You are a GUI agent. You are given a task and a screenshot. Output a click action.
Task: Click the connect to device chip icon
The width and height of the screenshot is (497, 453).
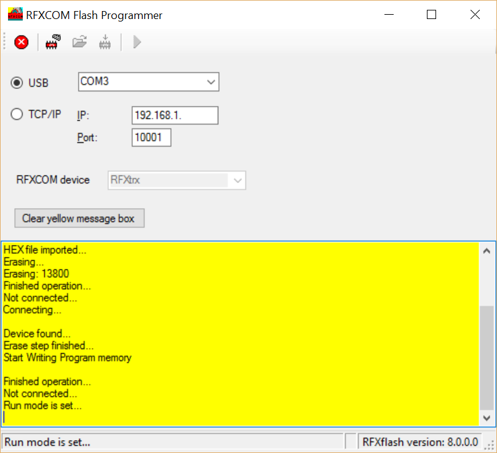[x=53, y=42]
